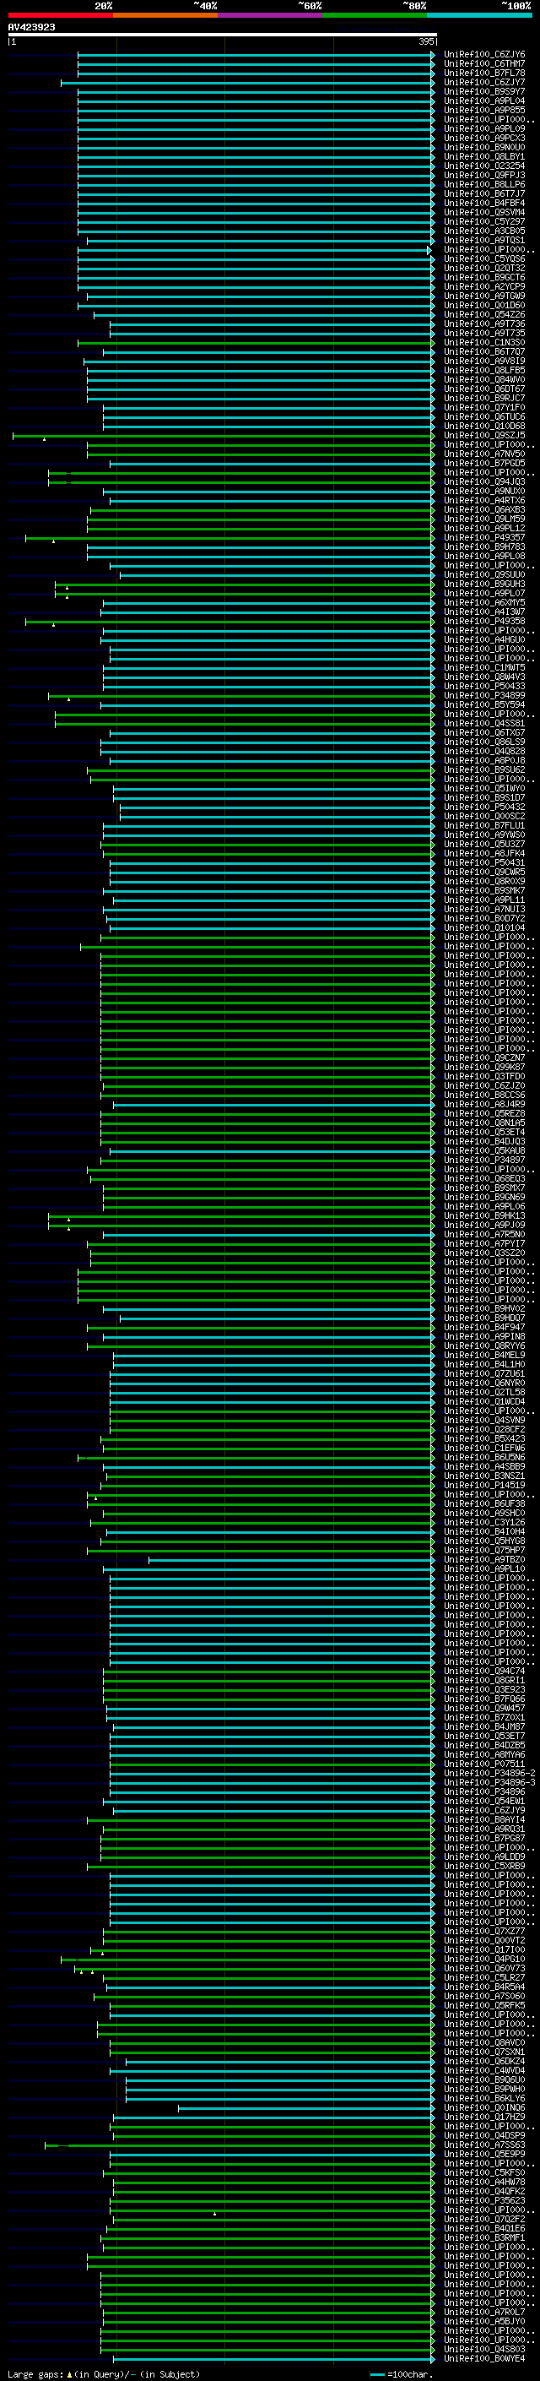Click the label UniRef100_B9HK13
This screenshot has height=2381, width=540.
(484, 1216)
